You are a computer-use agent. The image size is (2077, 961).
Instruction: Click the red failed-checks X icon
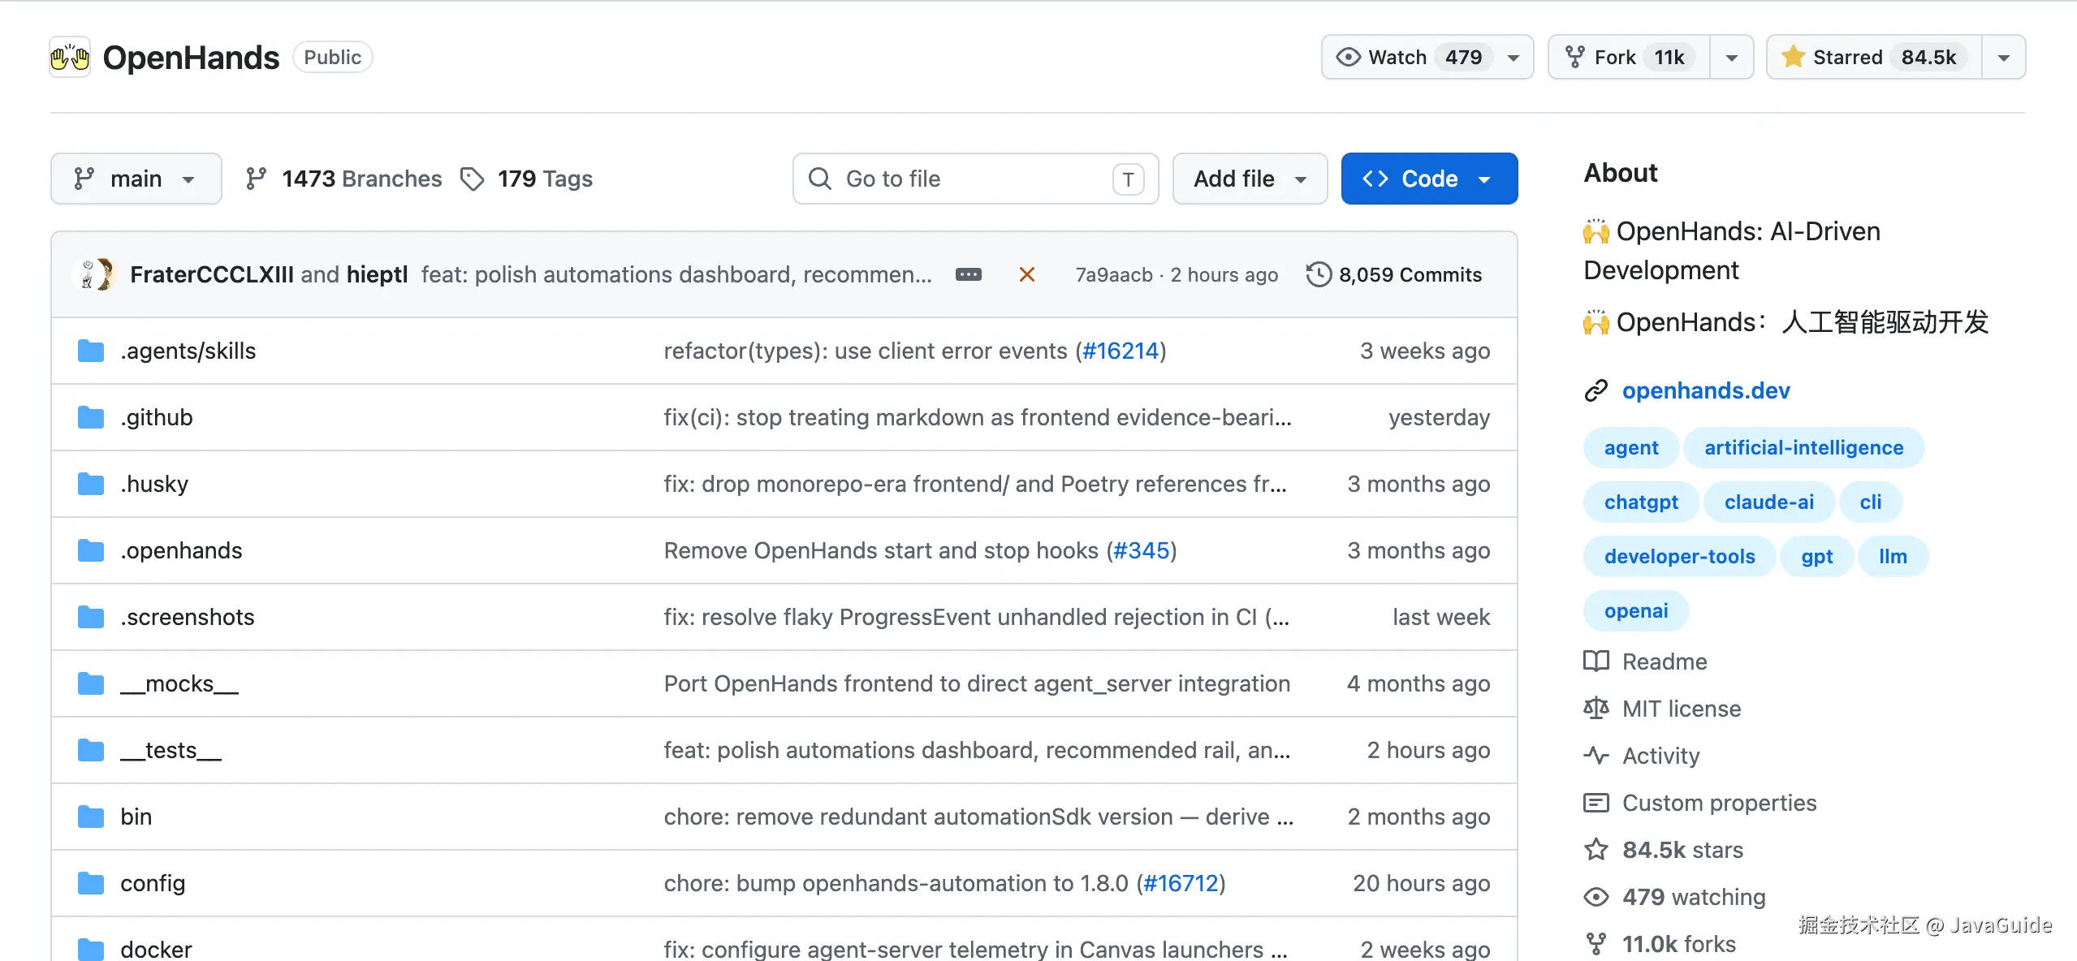tap(1026, 275)
